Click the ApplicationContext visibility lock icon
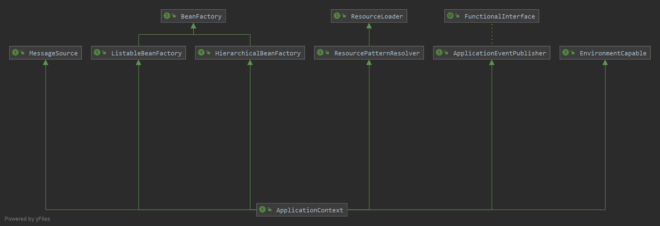This screenshot has width=660, height=226. point(270,209)
